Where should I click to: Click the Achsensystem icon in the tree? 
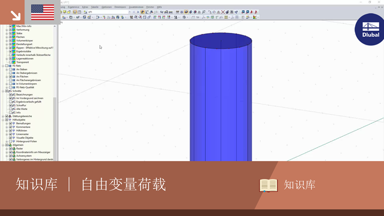click(14, 156)
